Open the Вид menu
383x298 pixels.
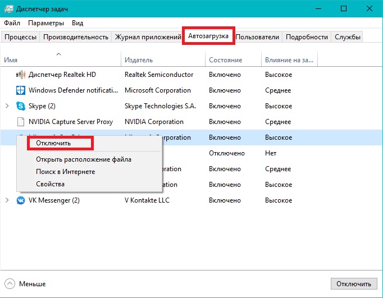click(x=77, y=23)
